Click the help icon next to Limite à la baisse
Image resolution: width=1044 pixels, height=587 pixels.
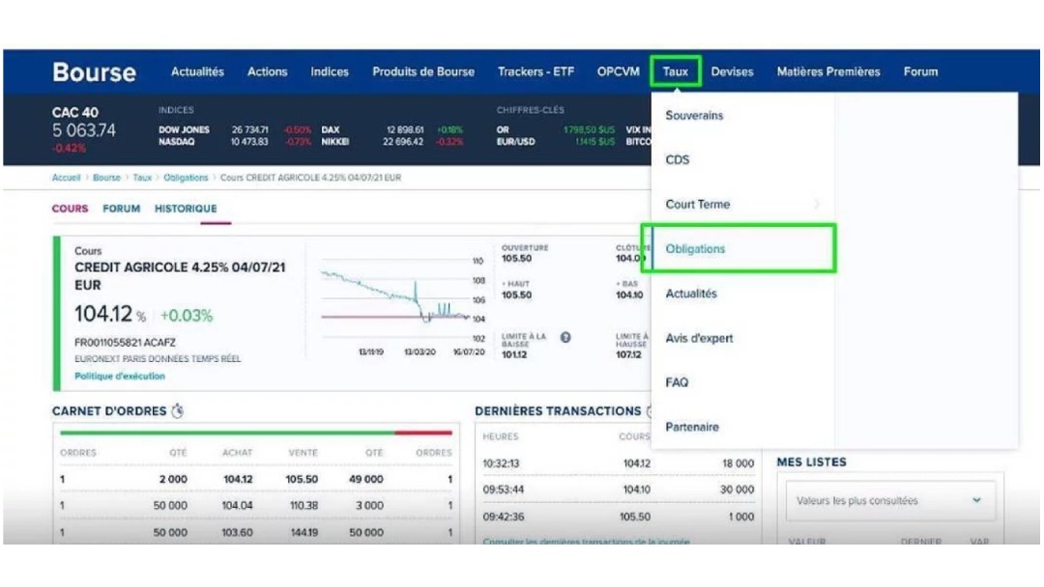[x=565, y=337]
